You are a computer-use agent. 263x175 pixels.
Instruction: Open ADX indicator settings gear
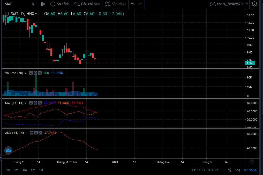(36, 133)
